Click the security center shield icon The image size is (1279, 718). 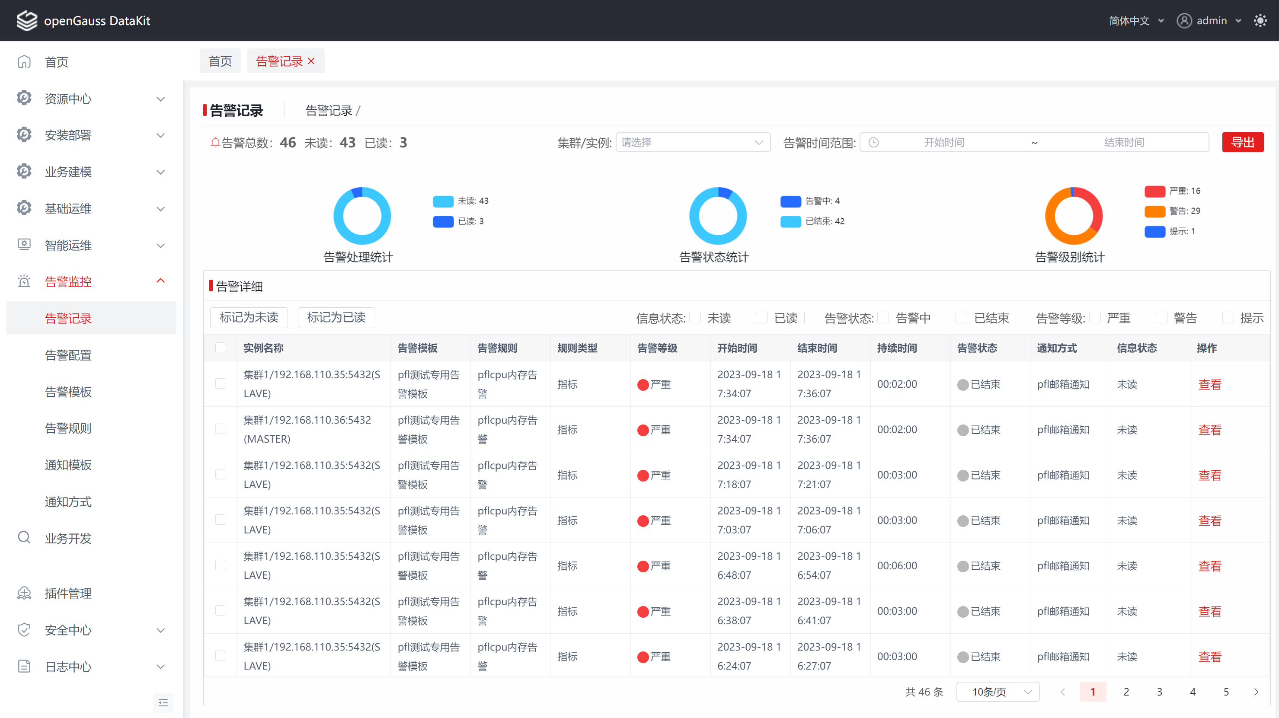click(24, 630)
